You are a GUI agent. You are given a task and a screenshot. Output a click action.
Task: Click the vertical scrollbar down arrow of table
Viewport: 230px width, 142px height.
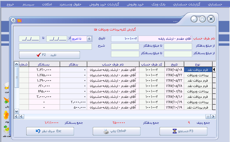[x=17, y=112]
